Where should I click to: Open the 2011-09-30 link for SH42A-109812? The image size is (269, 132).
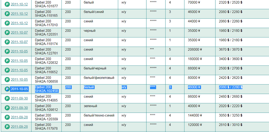[x=19, y=108]
